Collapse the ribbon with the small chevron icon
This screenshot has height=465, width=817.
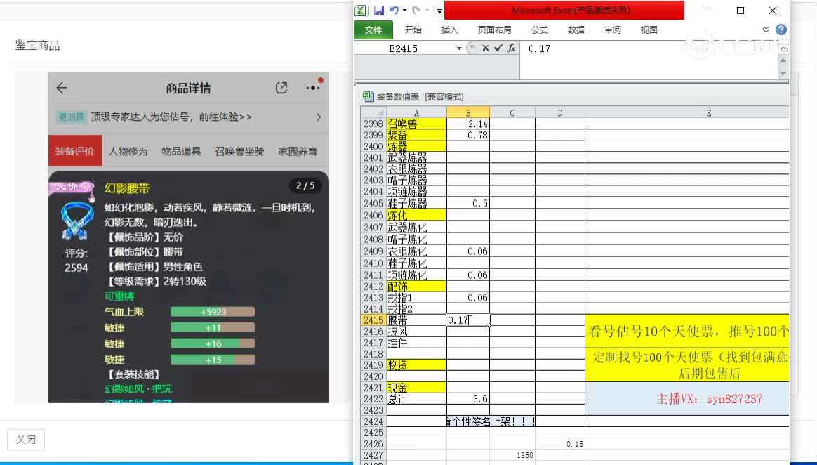pyautogui.click(x=766, y=30)
